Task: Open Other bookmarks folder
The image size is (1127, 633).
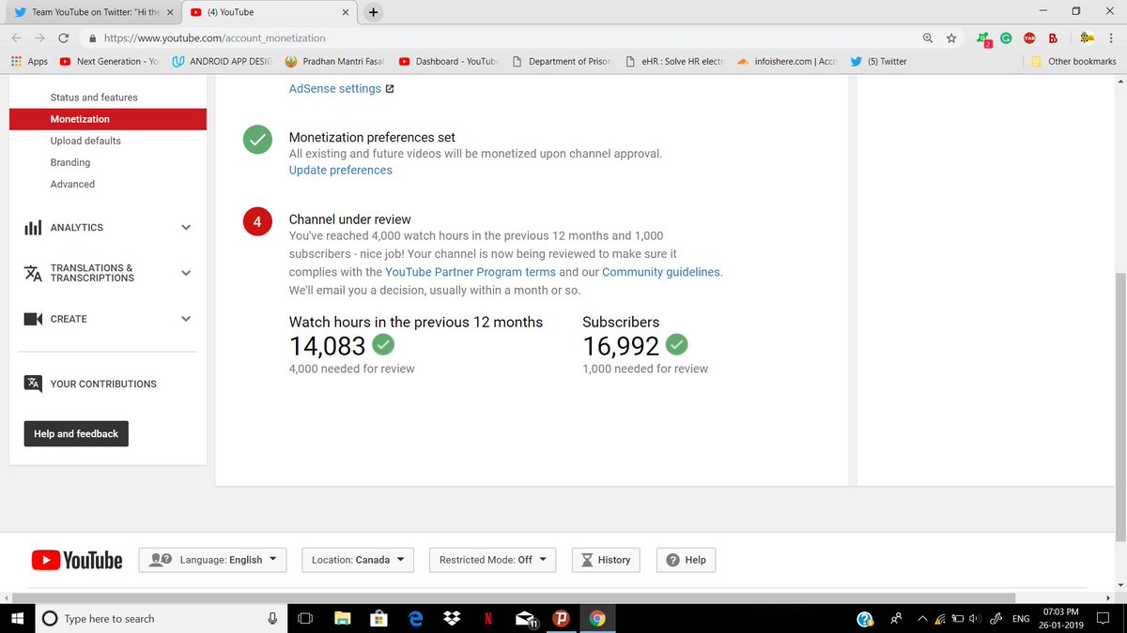Action: [1073, 61]
